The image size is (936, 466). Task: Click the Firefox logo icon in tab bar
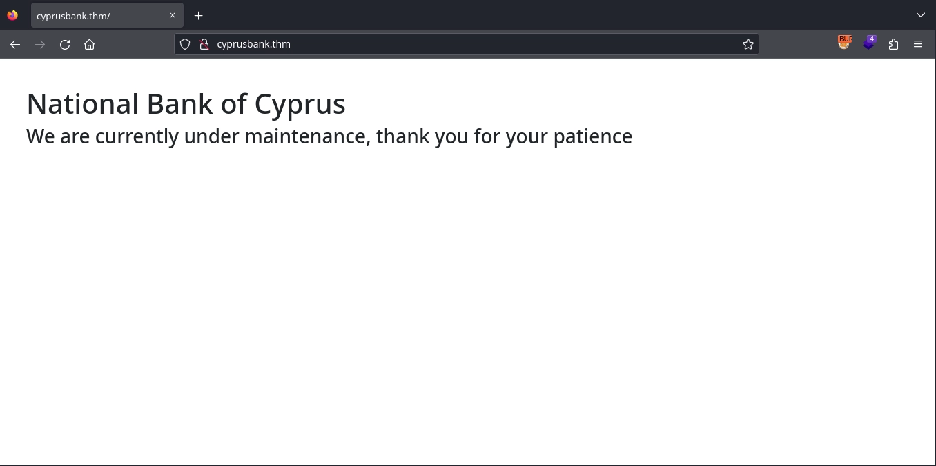(12, 15)
